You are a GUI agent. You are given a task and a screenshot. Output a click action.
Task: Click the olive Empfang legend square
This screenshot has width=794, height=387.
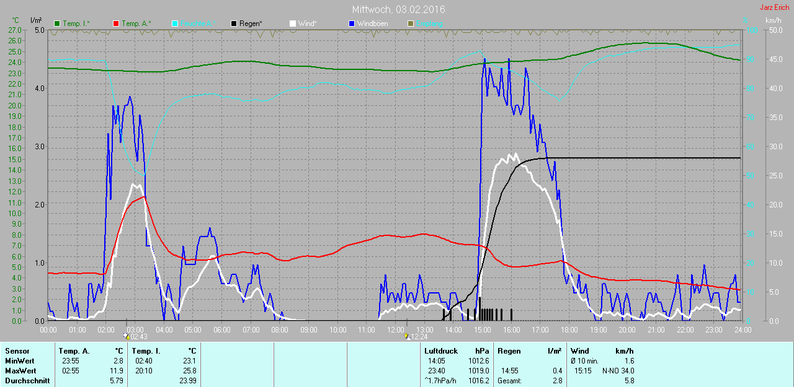tap(411, 24)
